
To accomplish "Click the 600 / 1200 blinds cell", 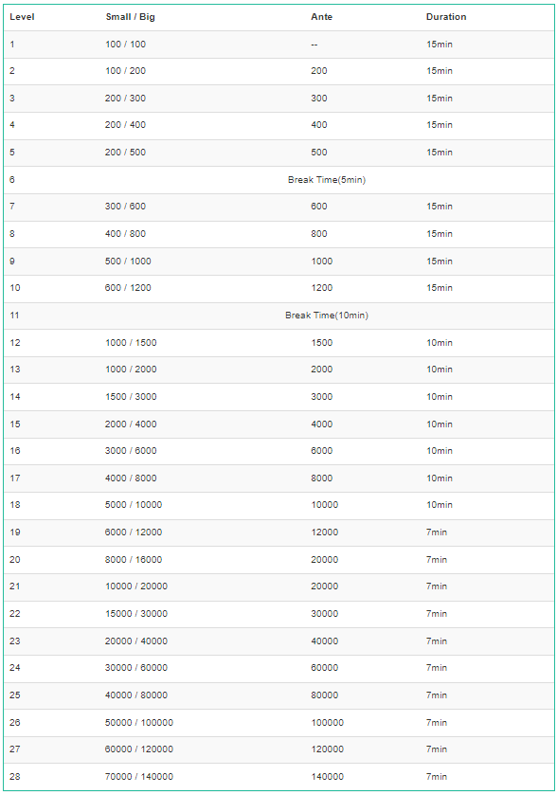I will (x=128, y=288).
